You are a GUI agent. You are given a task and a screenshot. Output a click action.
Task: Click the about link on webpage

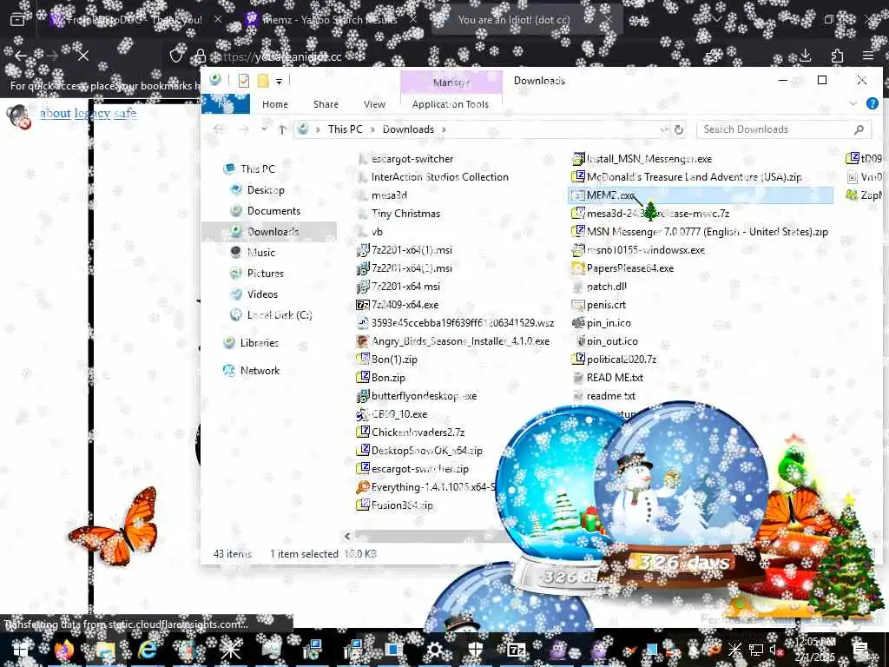[x=55, y=113]
